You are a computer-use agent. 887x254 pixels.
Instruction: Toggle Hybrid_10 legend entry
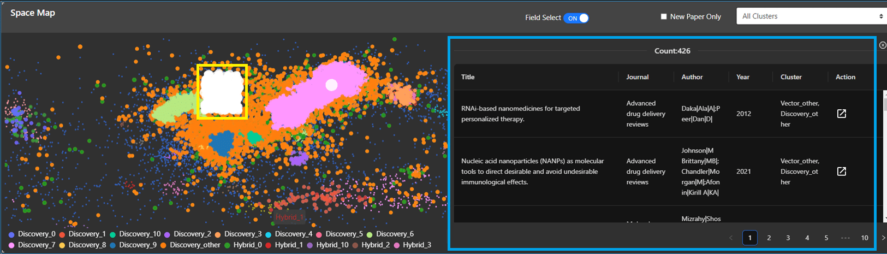point(328,245)
